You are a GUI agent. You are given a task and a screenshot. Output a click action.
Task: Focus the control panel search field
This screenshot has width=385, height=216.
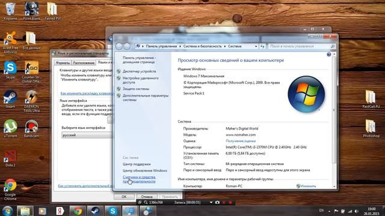click(x=302, y=46)
